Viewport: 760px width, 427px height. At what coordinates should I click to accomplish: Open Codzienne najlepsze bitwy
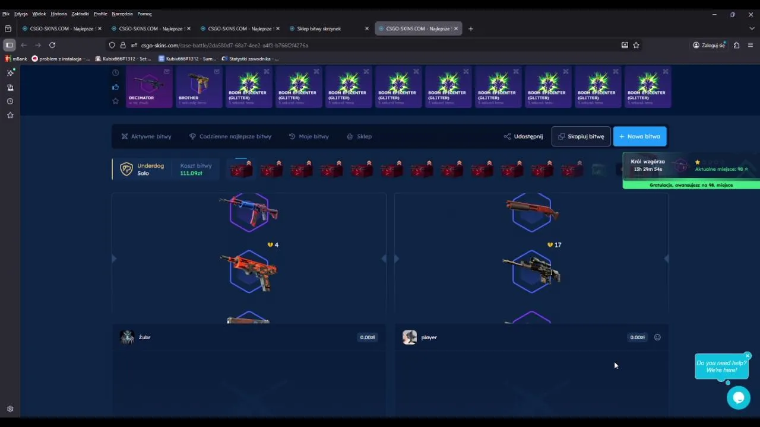pyautogui.click(x=230, y=136)
